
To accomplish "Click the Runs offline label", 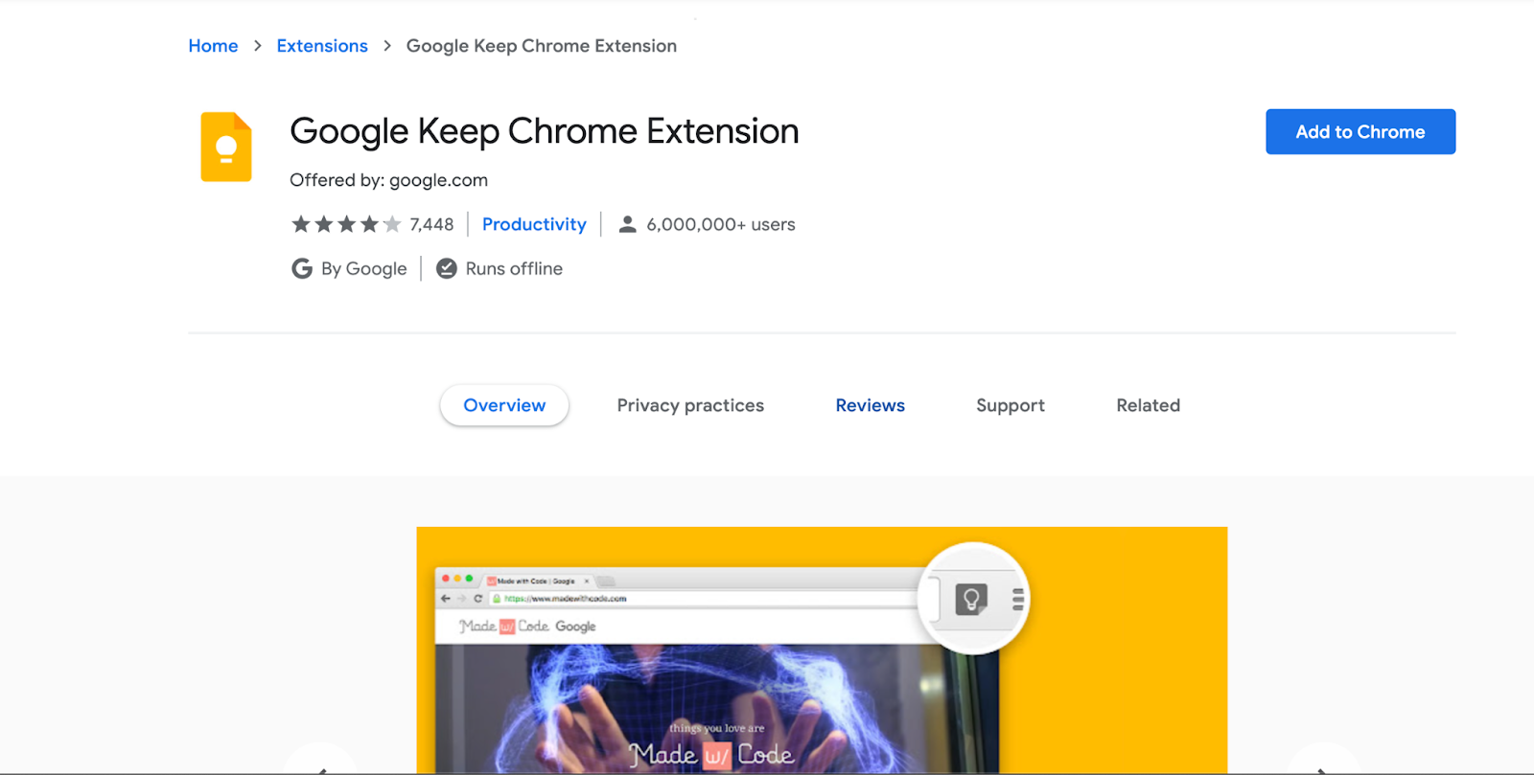I will pyautogui.click(x=514, y=268).
